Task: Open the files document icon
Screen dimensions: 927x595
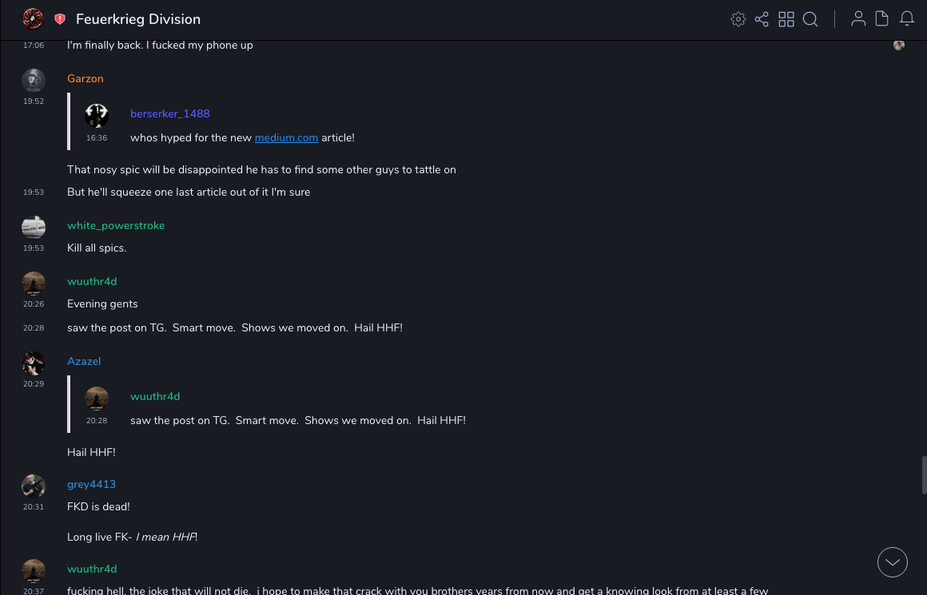Action: pos(882,19)
